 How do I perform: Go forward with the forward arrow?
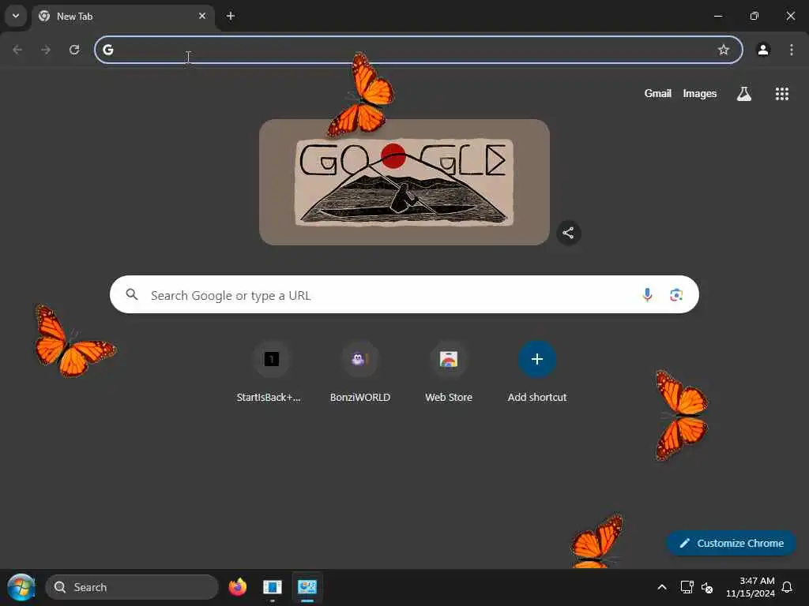(46, 50)
